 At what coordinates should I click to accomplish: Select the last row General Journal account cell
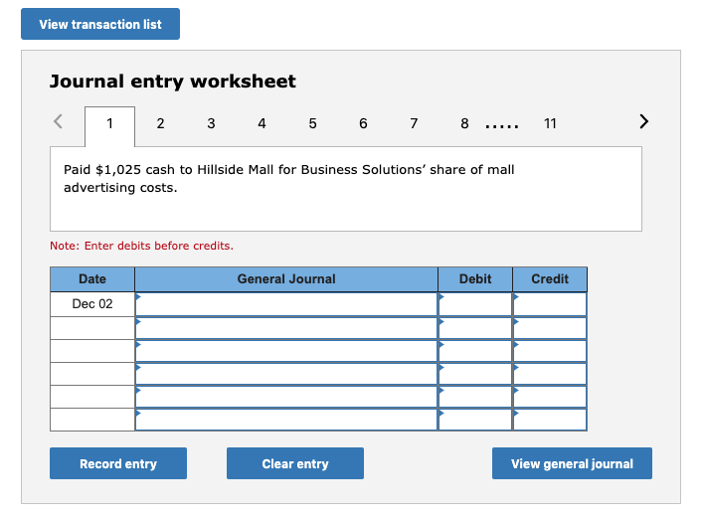286,420
